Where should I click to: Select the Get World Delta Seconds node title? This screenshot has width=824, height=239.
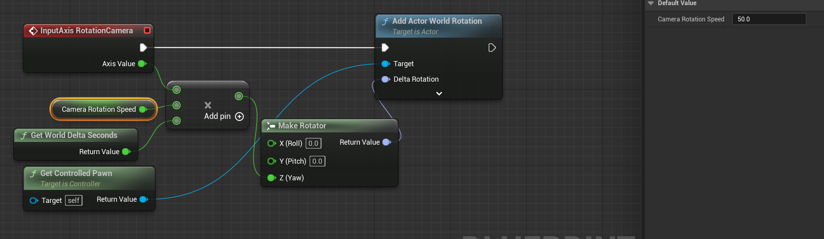[74, 135]
